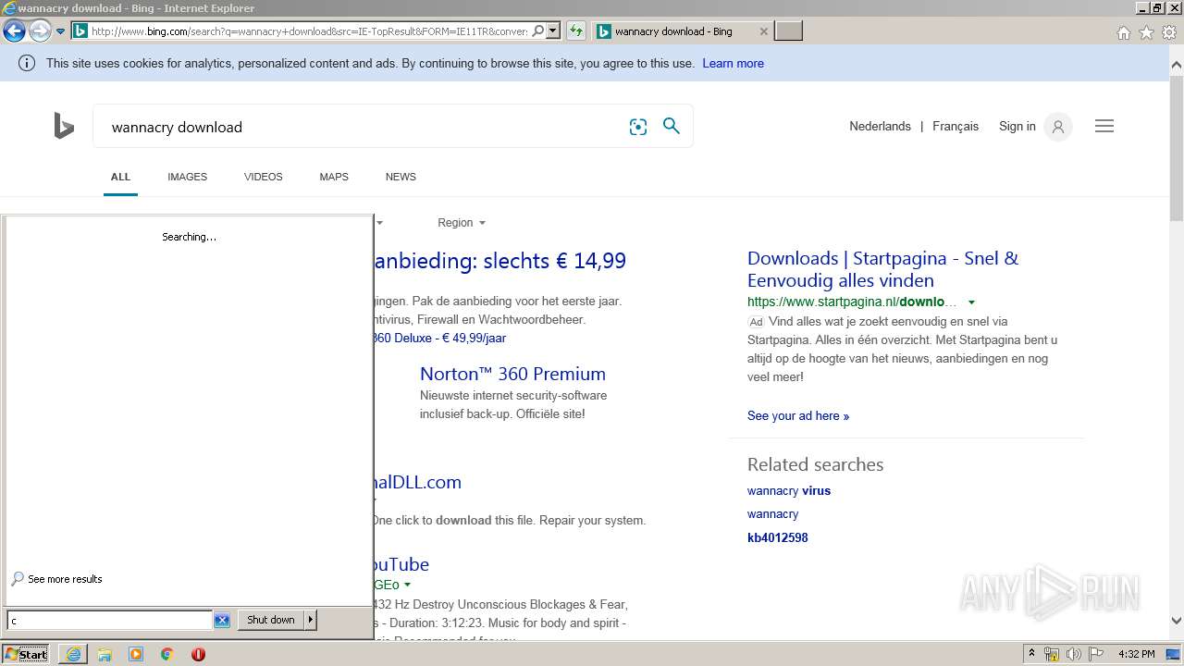
Task: Expand the address bar autocomplete dropdown
Action: [x=553, y=31]
